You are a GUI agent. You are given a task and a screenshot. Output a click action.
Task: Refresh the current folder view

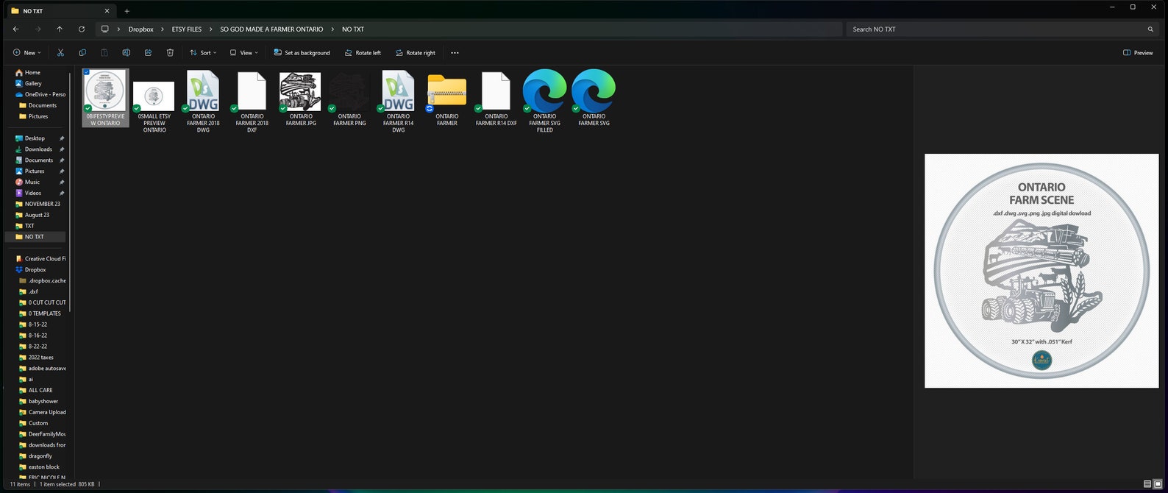82,29
